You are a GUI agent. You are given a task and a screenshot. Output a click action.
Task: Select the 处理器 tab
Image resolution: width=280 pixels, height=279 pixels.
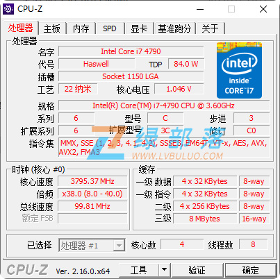(21, 28)
